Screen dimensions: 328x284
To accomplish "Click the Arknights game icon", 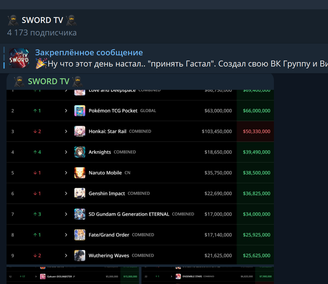I will 80,152.
